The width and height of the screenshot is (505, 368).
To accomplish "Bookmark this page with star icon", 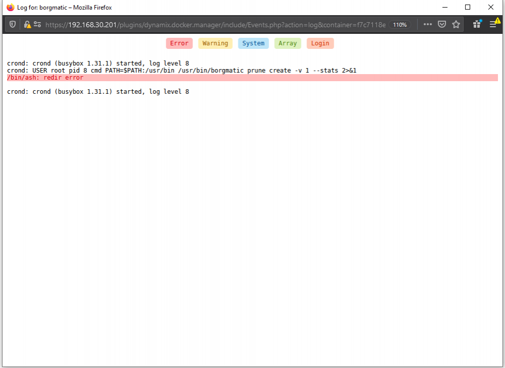I will coord(456,24).
